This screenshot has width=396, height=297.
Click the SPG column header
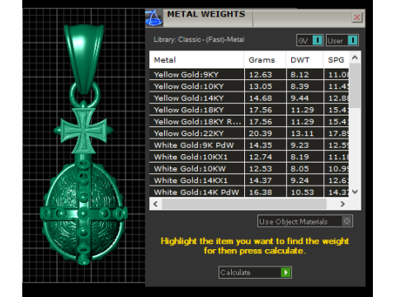[x=336, y=60]
